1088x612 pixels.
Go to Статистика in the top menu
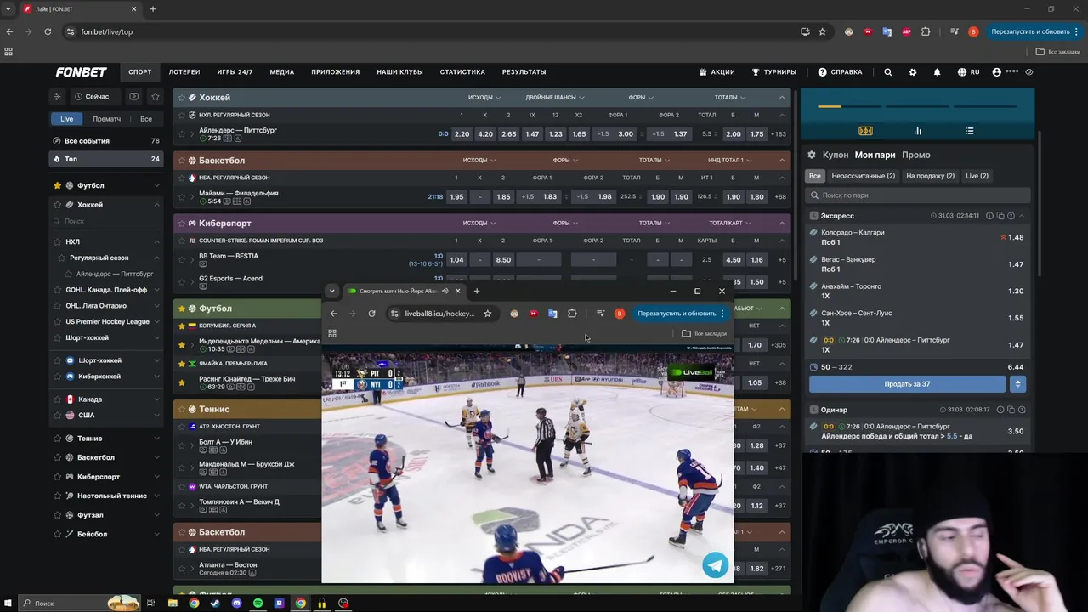(x=462, y=72)
